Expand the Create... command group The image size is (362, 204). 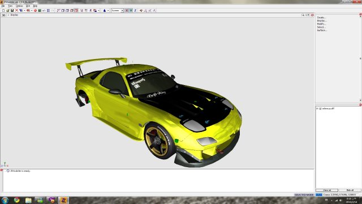[321, 18]
